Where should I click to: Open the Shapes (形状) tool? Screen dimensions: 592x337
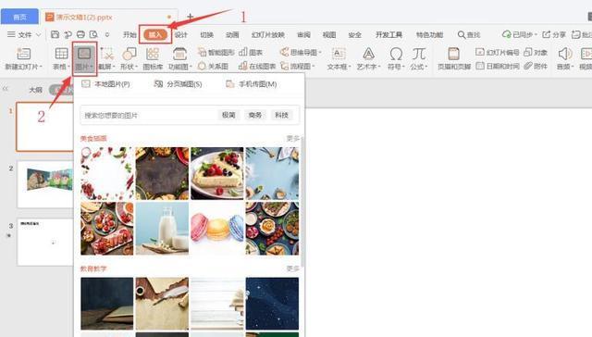coord(129,54)
